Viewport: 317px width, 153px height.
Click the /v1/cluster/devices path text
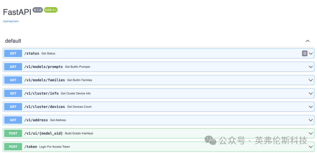pyautogui.click(x=45, y=107)
